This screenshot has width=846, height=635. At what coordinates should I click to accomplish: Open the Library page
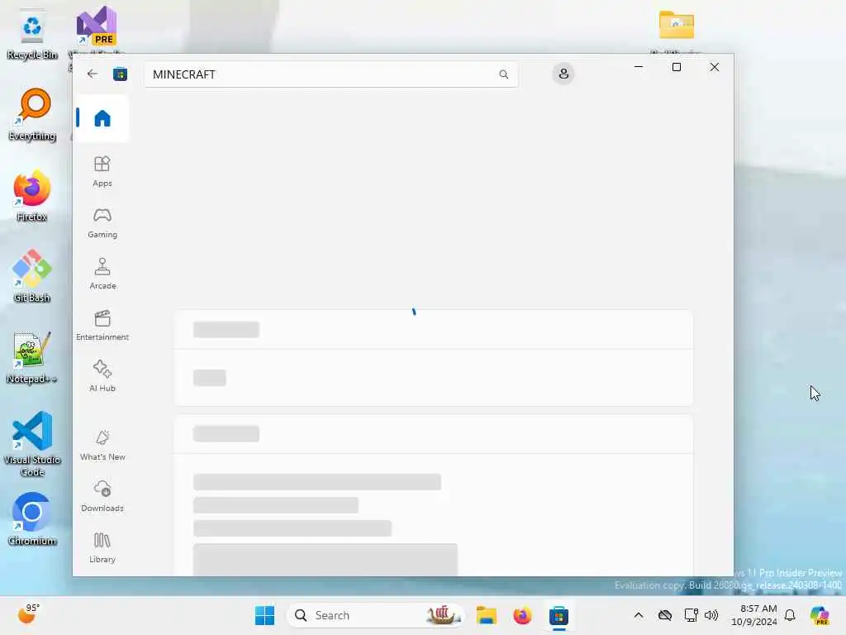(102, 547)
